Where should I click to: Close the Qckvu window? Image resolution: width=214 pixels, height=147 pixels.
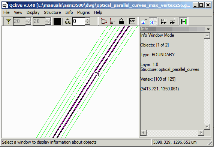[208, 5]
